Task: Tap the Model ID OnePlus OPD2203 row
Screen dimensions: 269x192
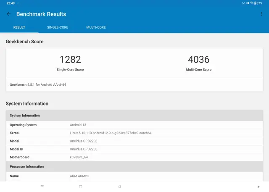Action: tap(134, 149)
